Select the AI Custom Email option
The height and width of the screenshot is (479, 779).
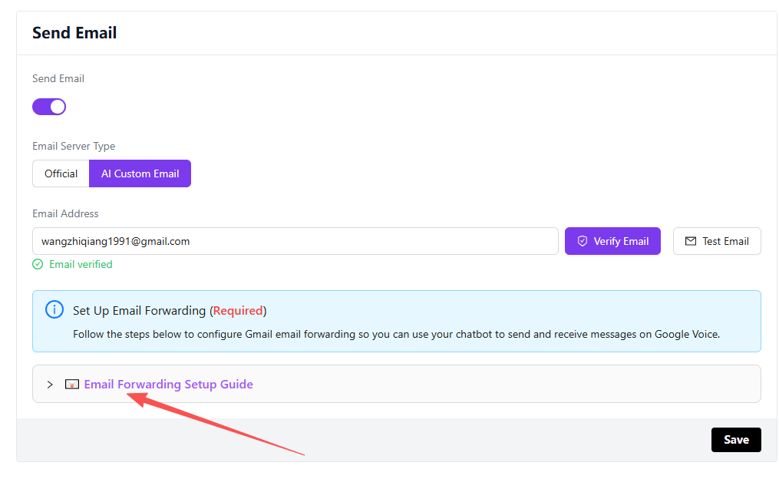click(x=140, y=173)
